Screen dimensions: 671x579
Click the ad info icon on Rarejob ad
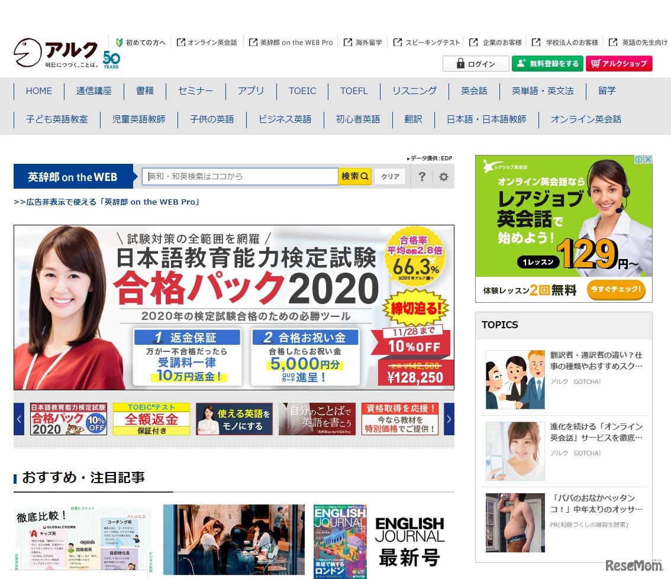click(x=638, y=159)
